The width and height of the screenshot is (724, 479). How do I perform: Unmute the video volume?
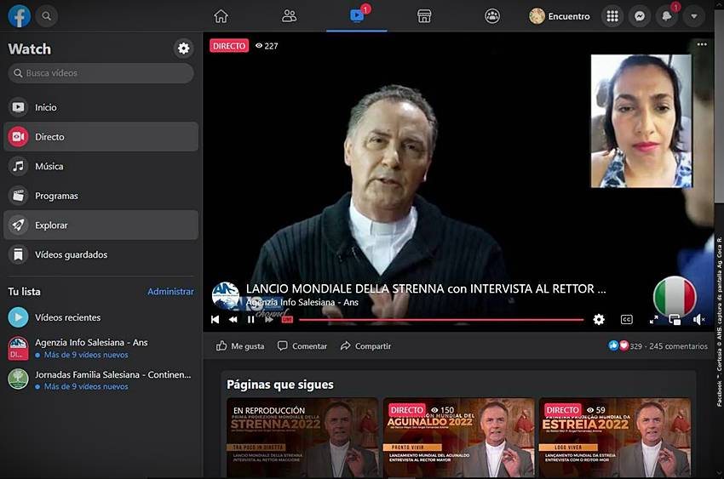pos(699,320)
